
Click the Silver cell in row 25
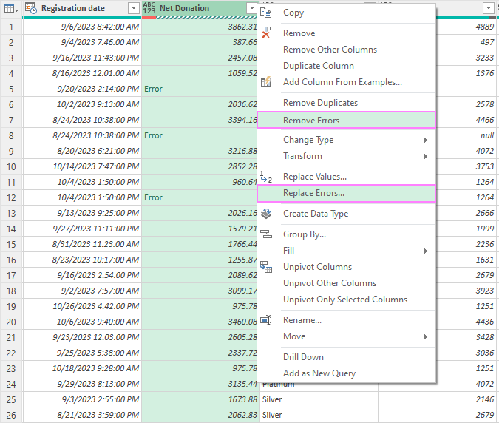[x=319, y=399]
